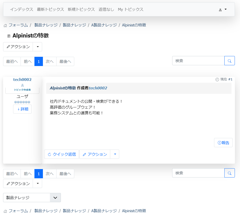Click 前へ in top pagination
The width and height of the screenshot is (240, 214).
27,61
